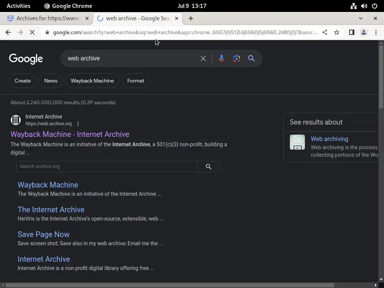This screenshot has width=384, height=288.
Task: Click the 'See results about' heading
Action: [x=316, y=122]
